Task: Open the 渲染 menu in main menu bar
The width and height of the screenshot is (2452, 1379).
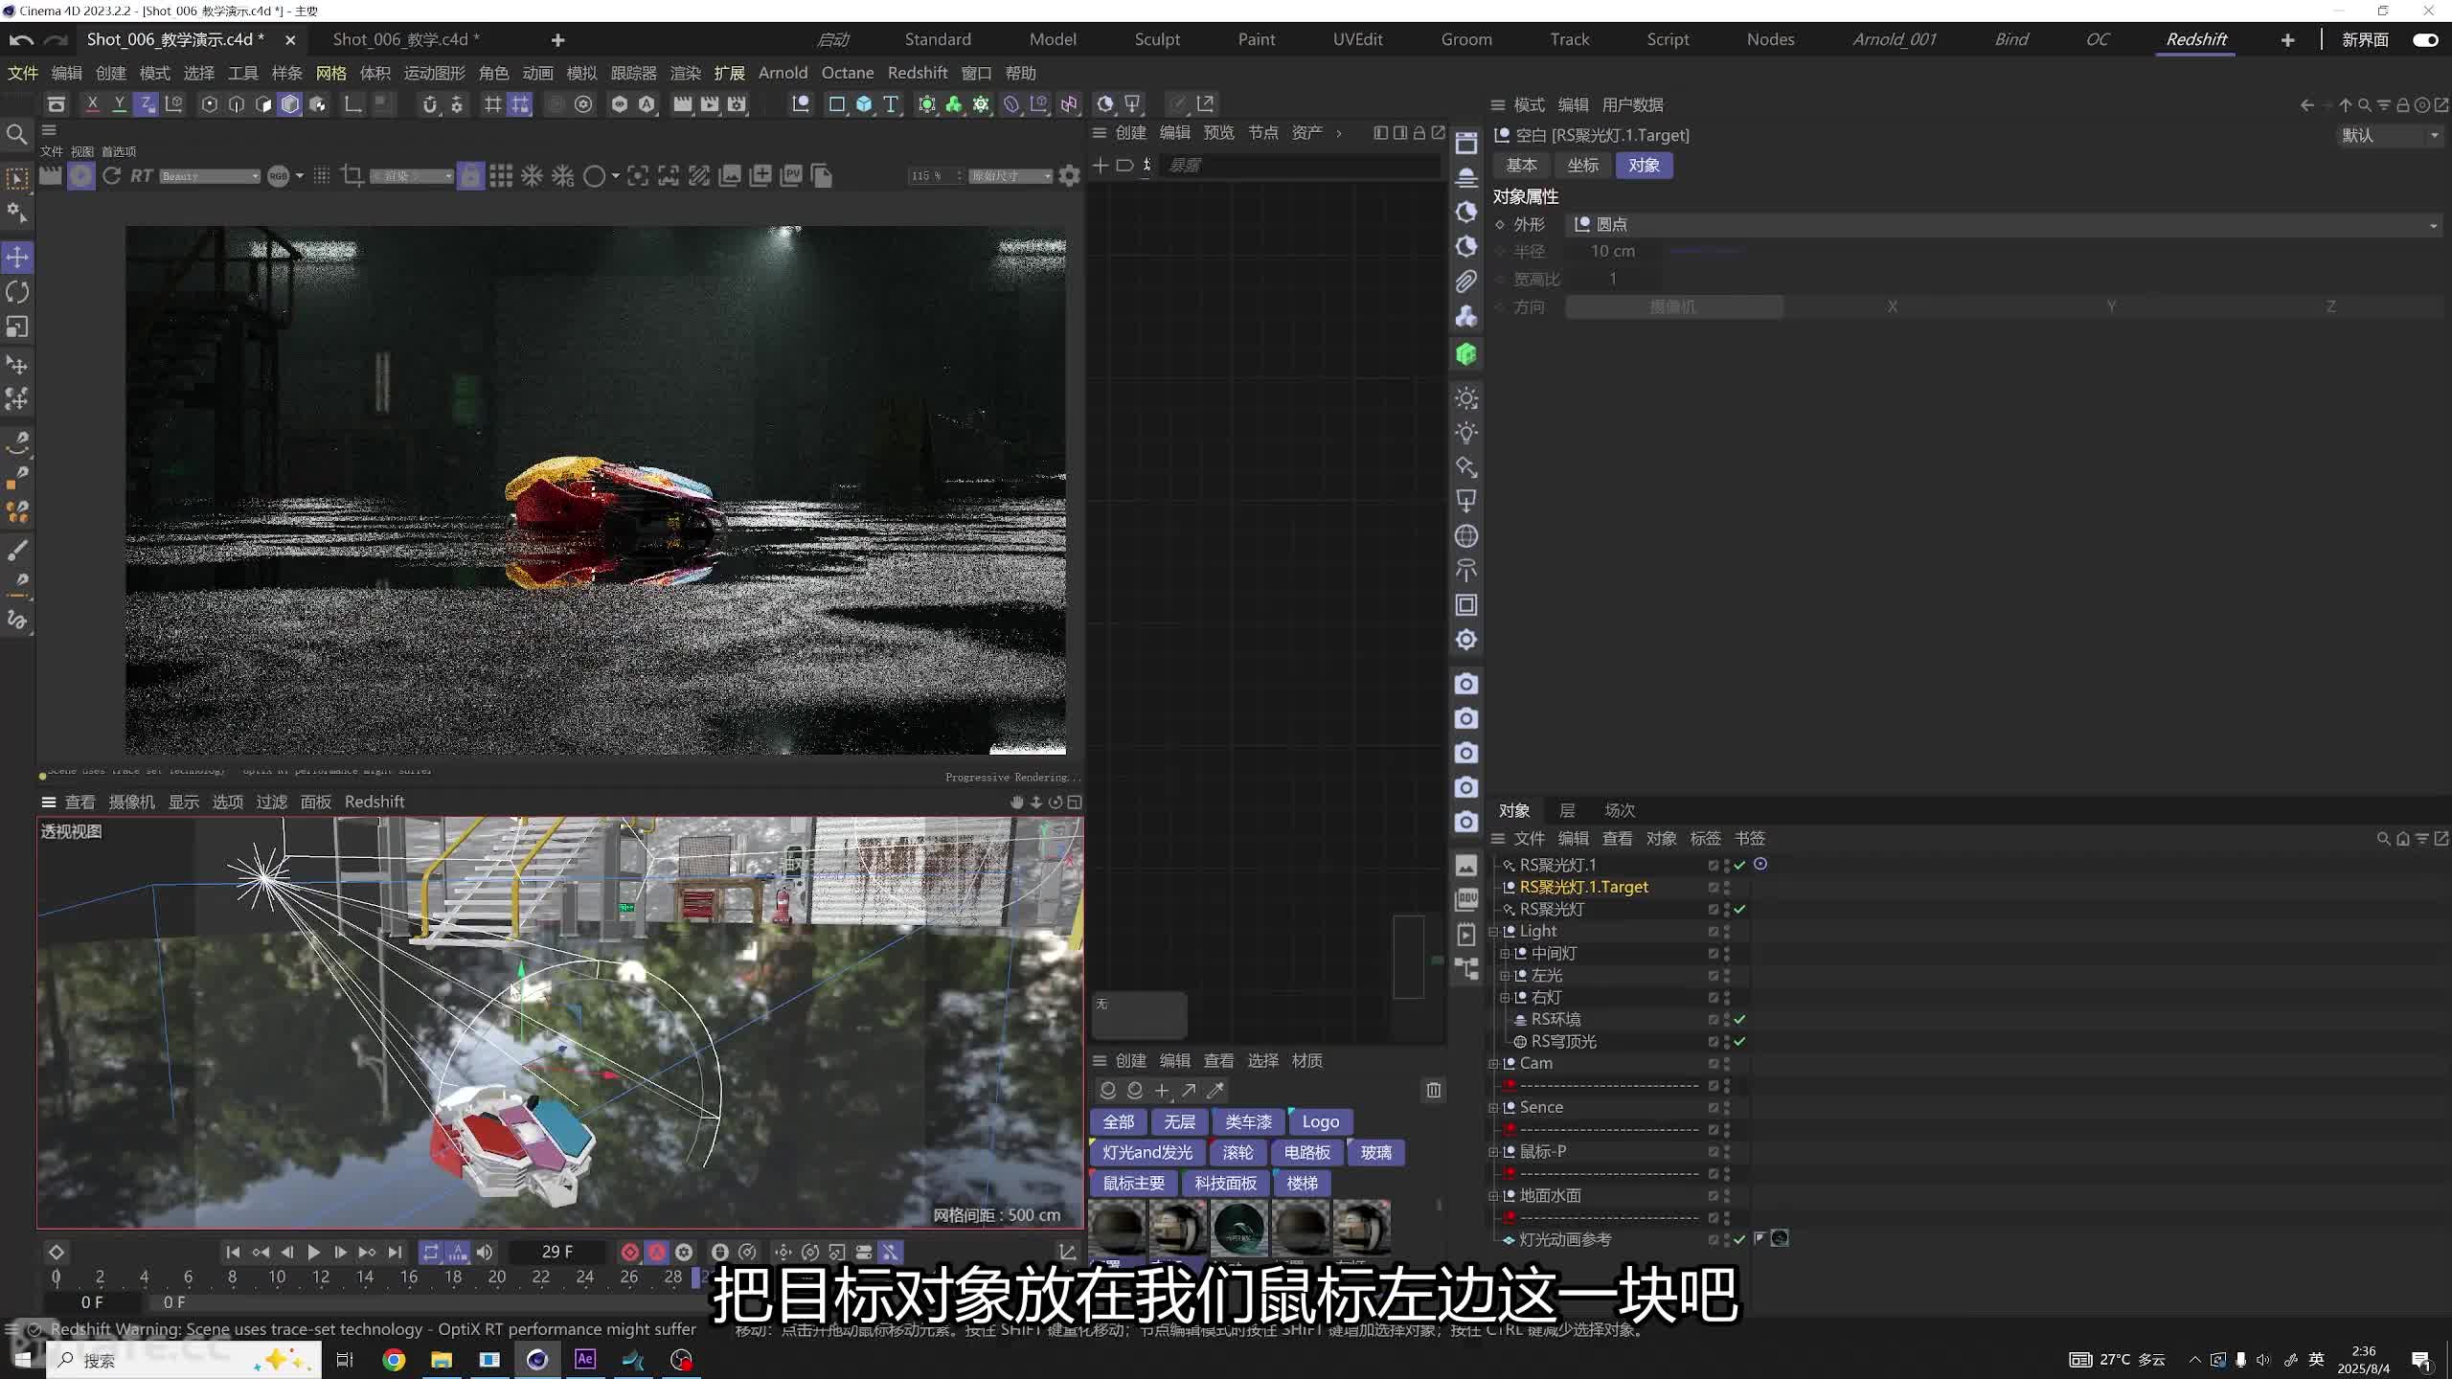Action: tap(686, 73)
